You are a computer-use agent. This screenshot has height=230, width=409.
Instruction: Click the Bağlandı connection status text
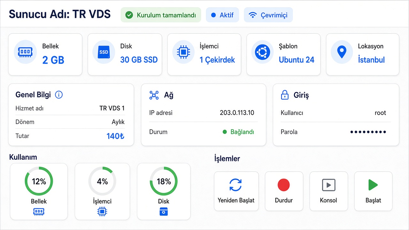[x=242, y=132]
